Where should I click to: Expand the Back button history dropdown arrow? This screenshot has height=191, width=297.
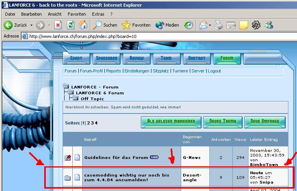(x=31, y=25)
